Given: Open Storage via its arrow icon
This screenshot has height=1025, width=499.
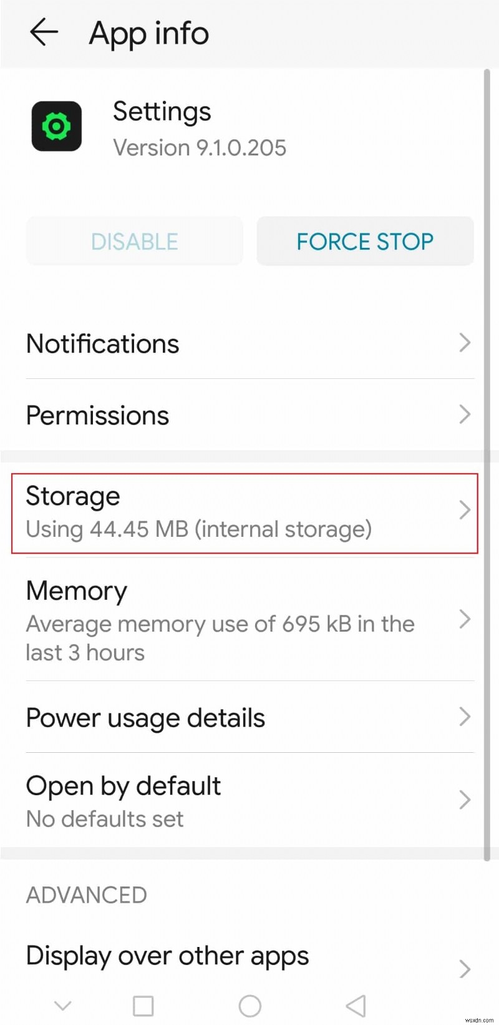Looking at the screenshot, I should 464,511.
